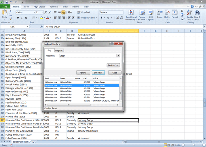
Task: Toggle Underline formatting
Action: [26, 17]
